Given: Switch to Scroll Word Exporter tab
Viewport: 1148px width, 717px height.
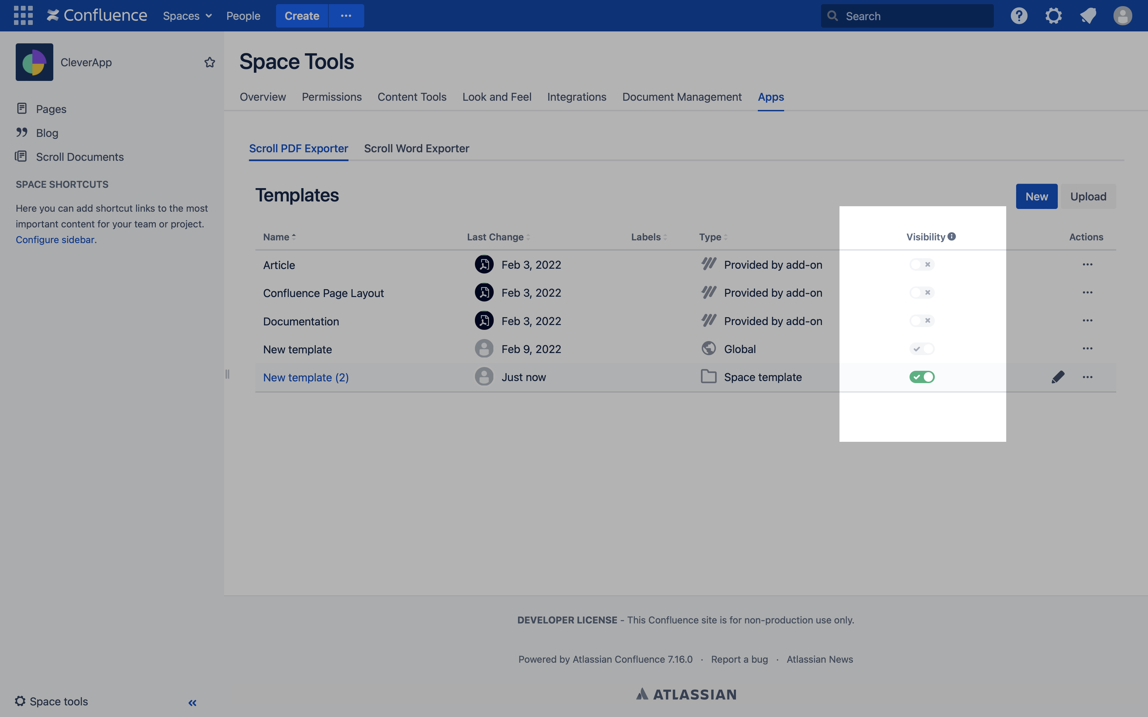Looking at the screenshot, I should click(416, 149).
